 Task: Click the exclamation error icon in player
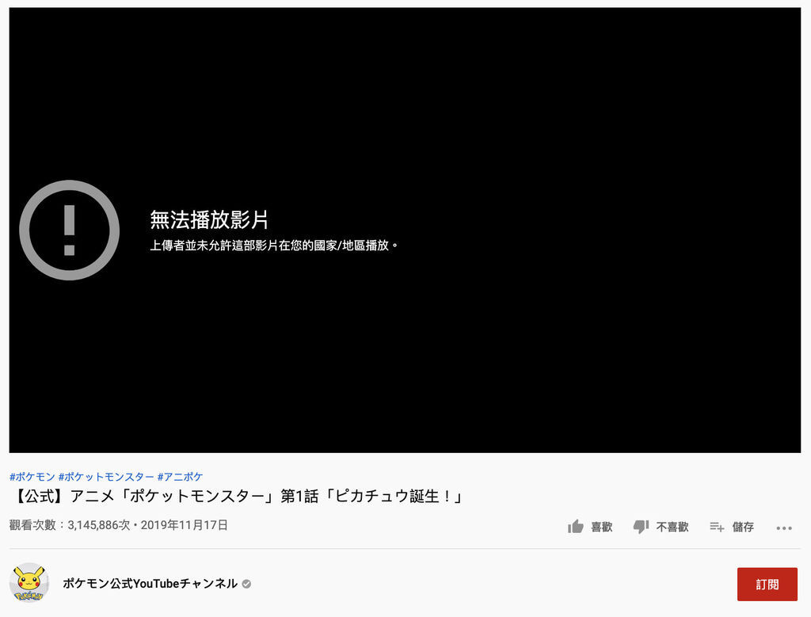[x=70, y=230]
